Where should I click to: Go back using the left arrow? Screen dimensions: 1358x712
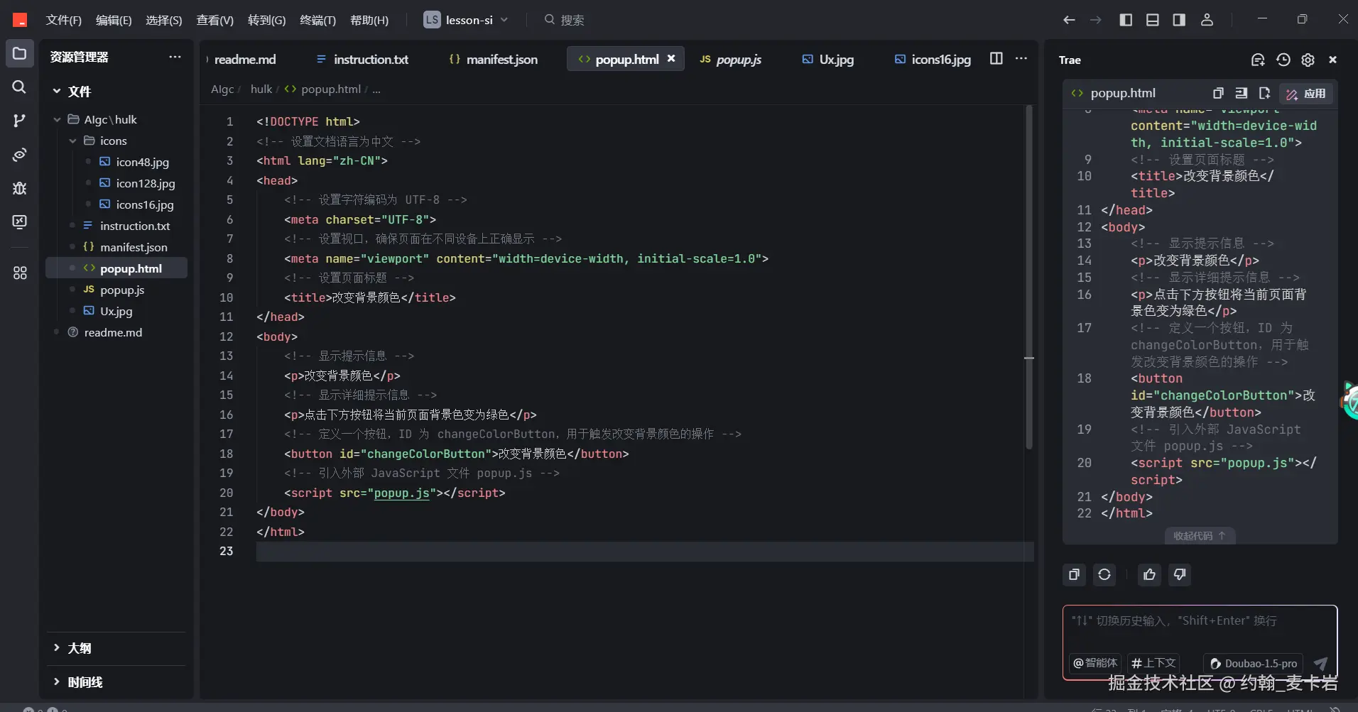click(1069, 20)
